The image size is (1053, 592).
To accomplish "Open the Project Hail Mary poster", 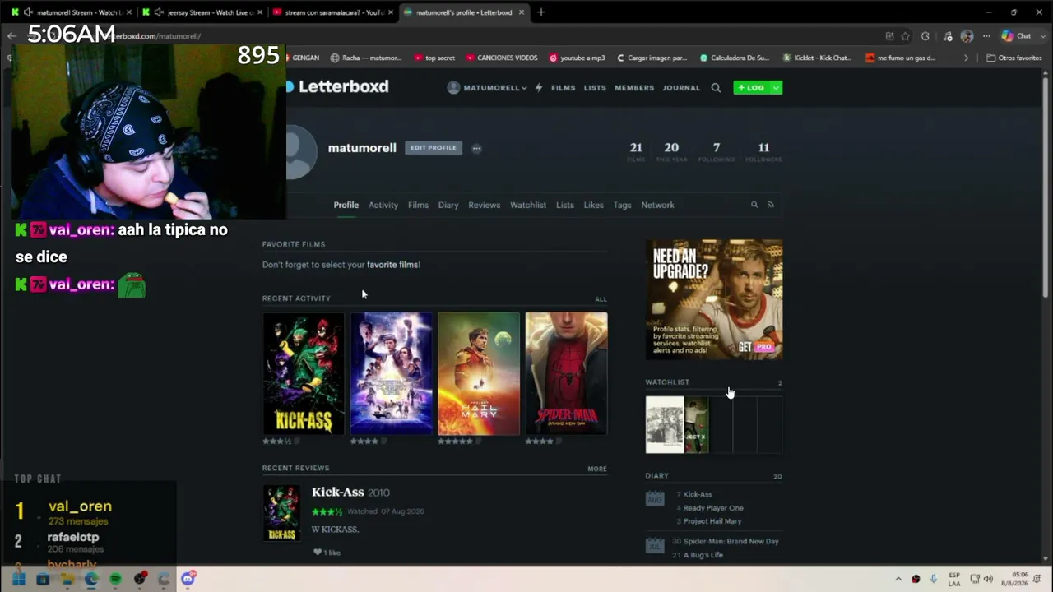I will [479, 373].
